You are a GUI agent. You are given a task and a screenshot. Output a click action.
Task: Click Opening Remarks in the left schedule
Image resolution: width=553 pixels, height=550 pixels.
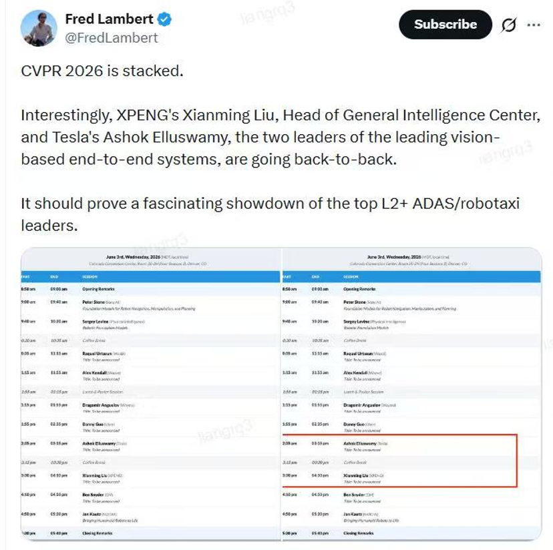[98, 289]
